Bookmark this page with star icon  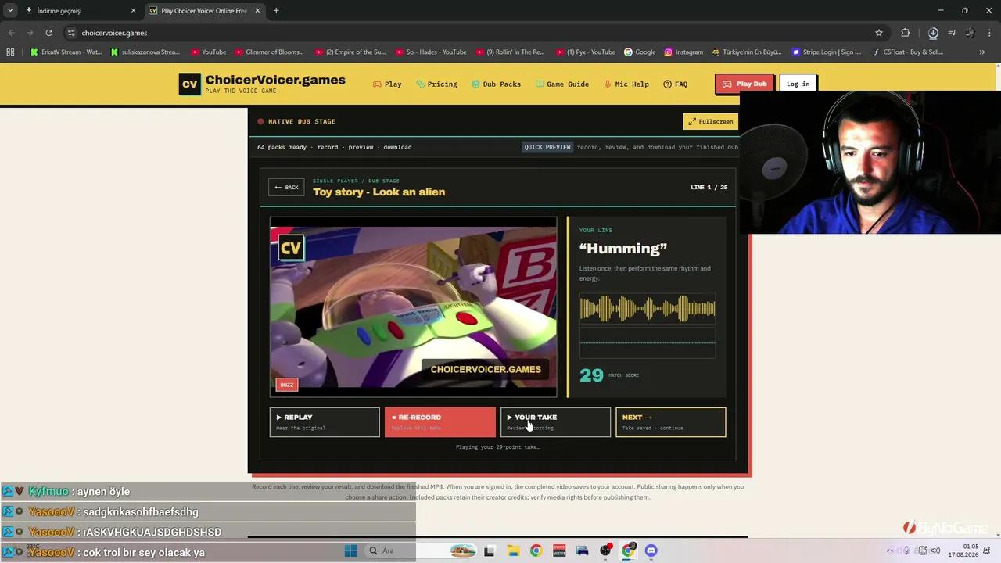[879, 33]
